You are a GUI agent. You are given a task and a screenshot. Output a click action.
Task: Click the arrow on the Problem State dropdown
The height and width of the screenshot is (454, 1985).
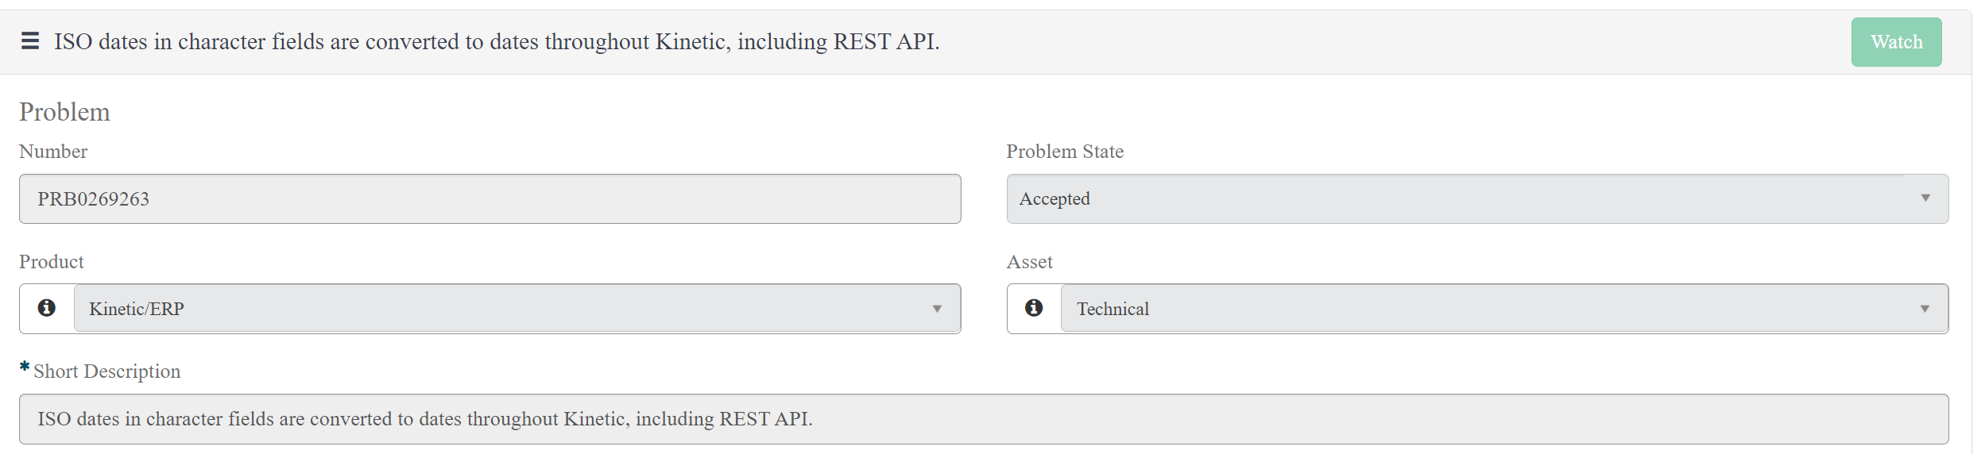[x=1925, y=198]
